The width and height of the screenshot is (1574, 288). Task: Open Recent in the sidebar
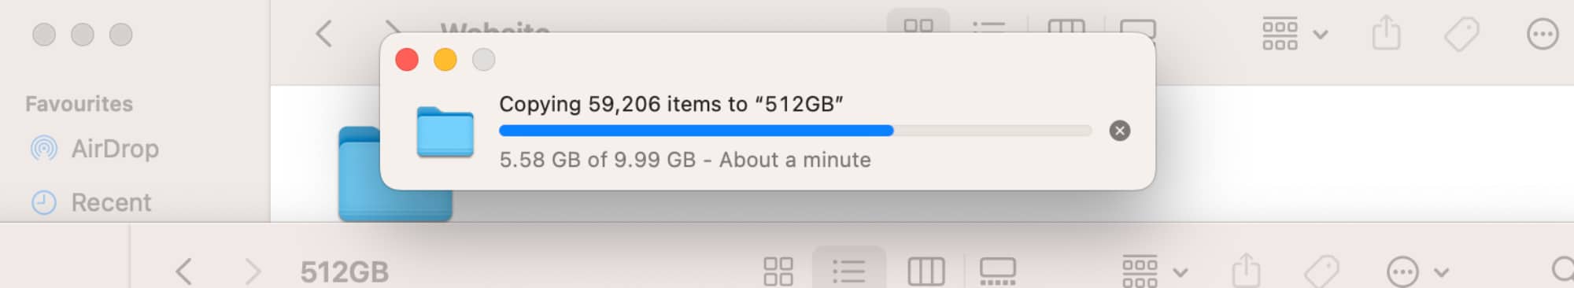(91, 202)
